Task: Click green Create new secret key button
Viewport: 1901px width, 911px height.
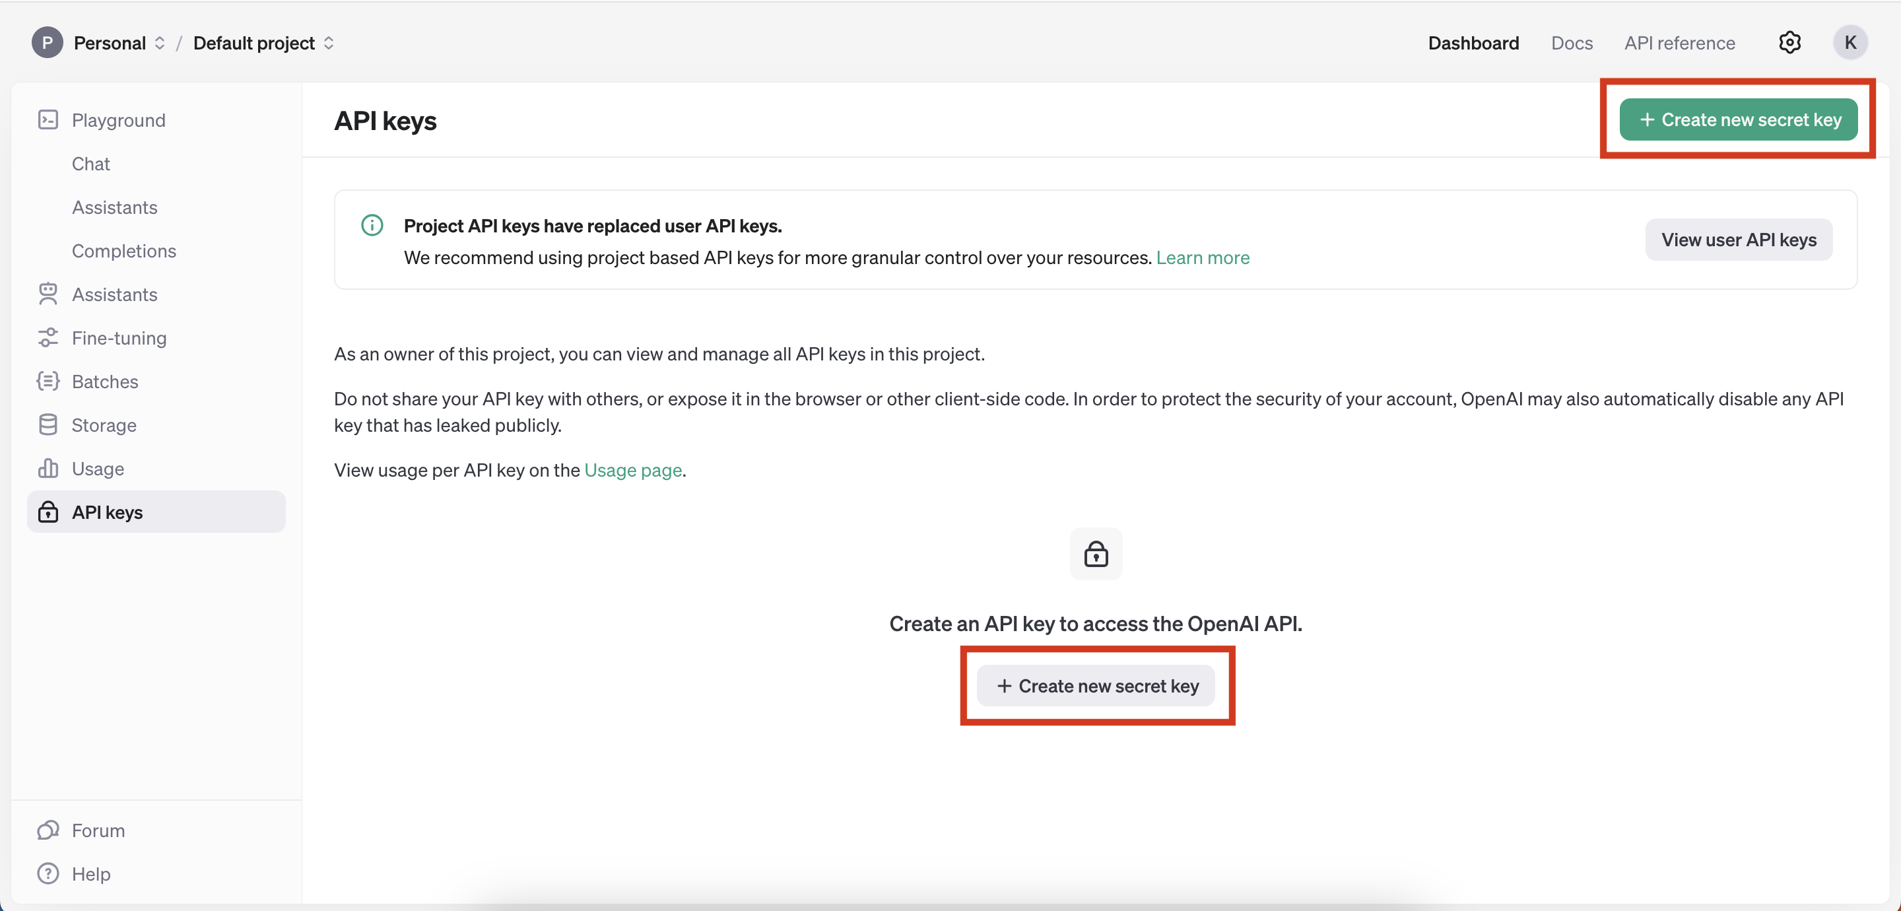Action: point(1738,119)
